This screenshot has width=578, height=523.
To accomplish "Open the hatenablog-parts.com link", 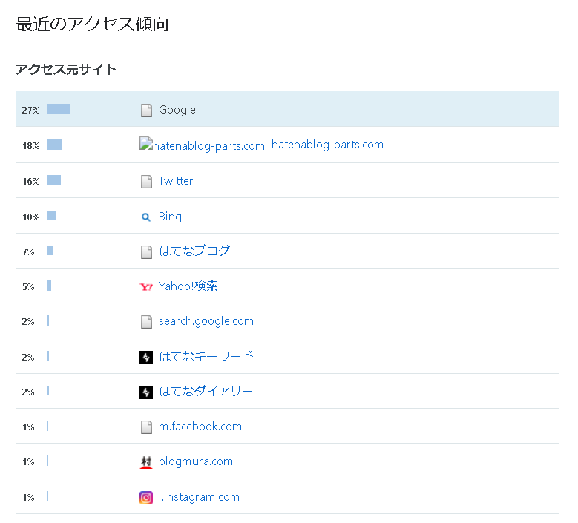I will point(327,145).
